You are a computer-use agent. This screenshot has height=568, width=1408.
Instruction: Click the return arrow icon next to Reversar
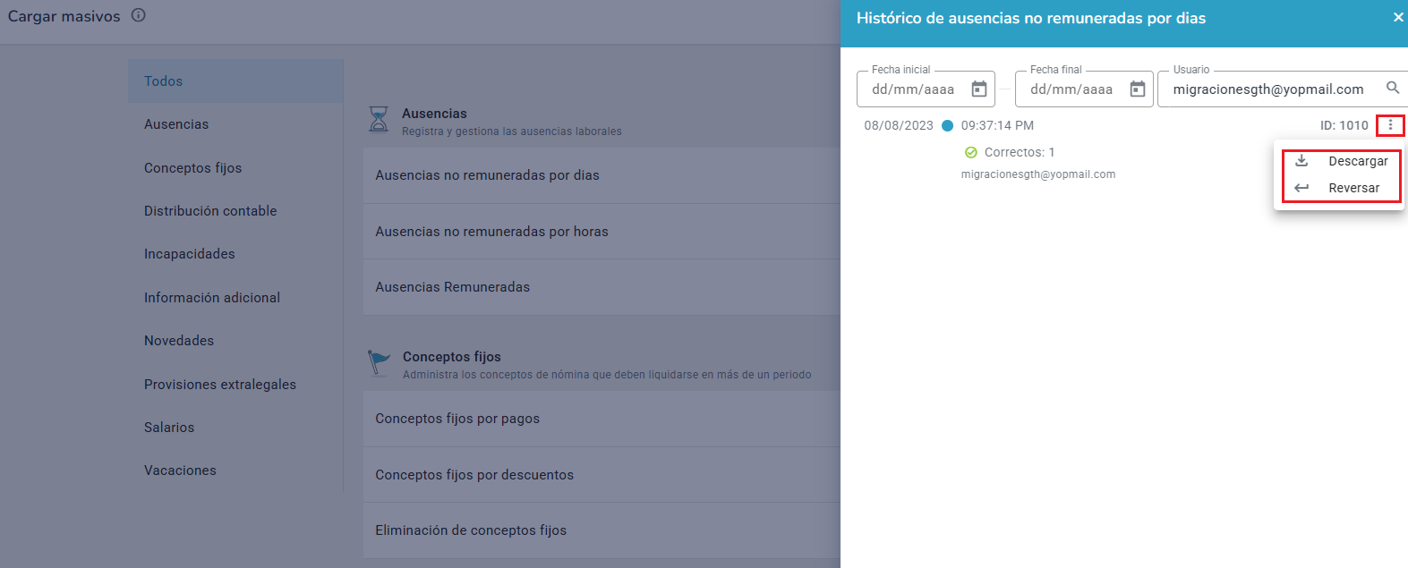(1301, 188)
